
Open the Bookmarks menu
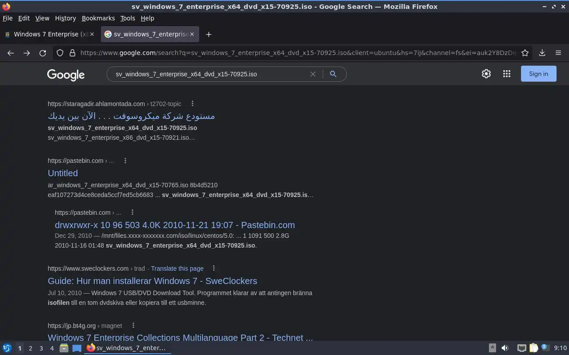click(x=98, y=18)
